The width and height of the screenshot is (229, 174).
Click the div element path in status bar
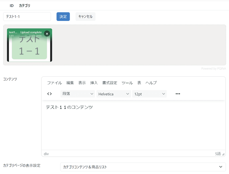46,154
